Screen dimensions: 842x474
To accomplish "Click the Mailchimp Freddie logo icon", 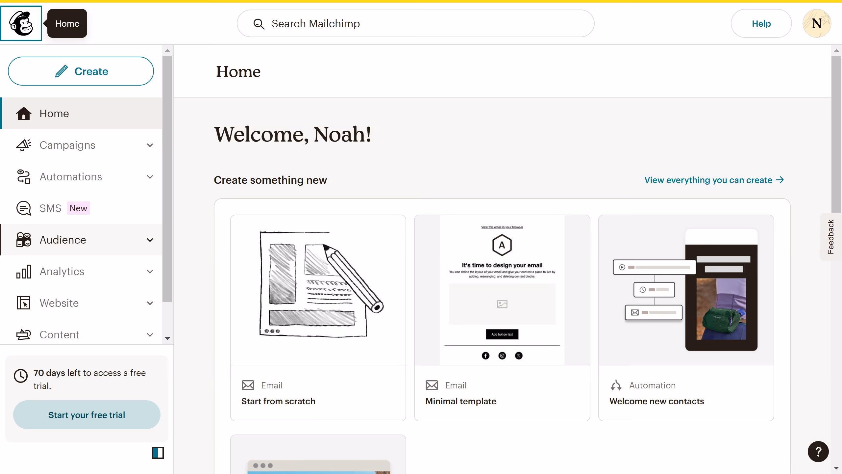I will point(21,23).
